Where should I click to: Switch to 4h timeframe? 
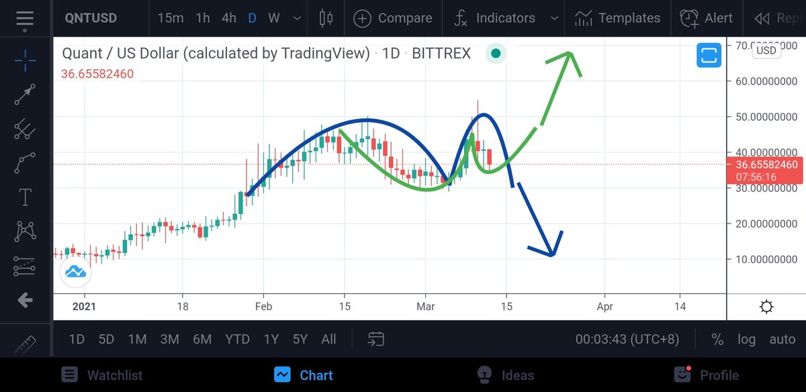(x=229, y=18)
